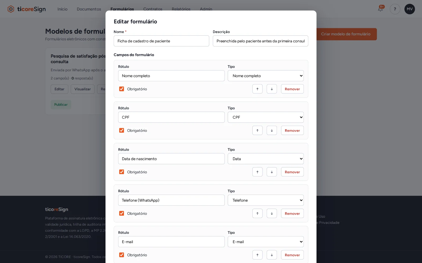Edit Rótulo input containing Telefone (WhatsApp)

171,200
